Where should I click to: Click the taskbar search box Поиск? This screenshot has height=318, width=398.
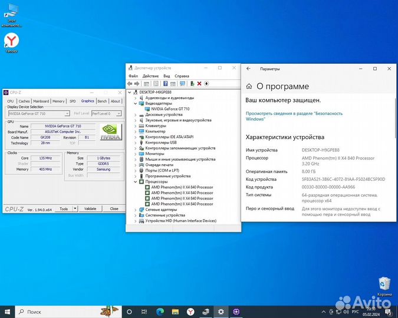click(x=68, y=312)
